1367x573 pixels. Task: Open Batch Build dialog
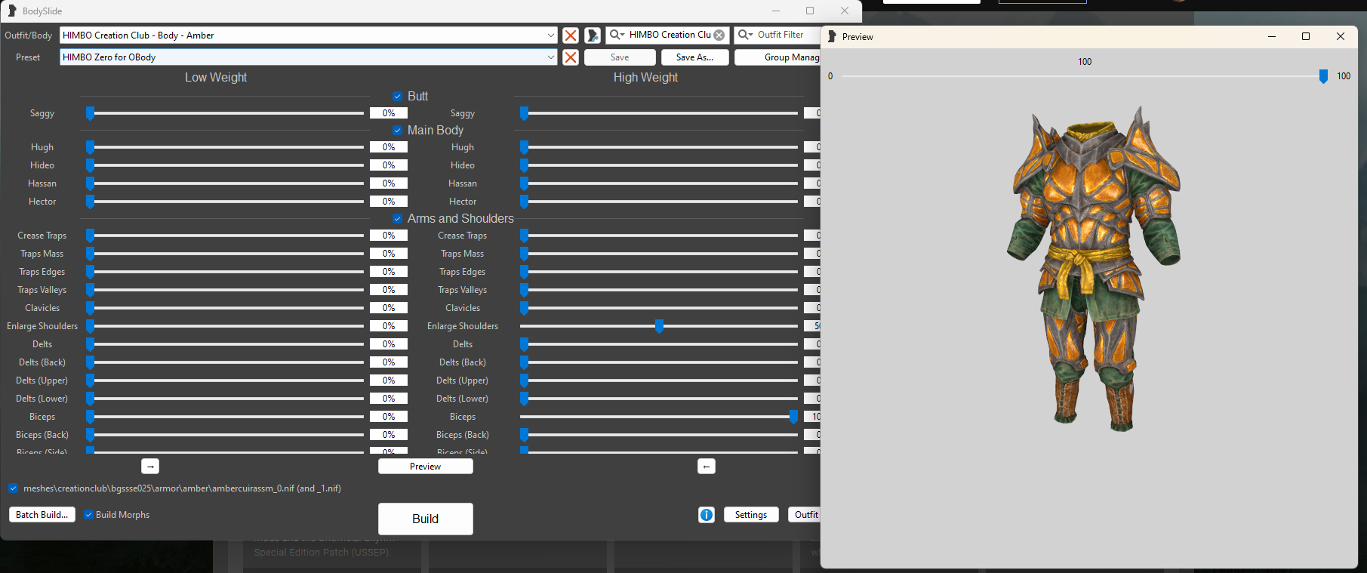pos(42,515)
